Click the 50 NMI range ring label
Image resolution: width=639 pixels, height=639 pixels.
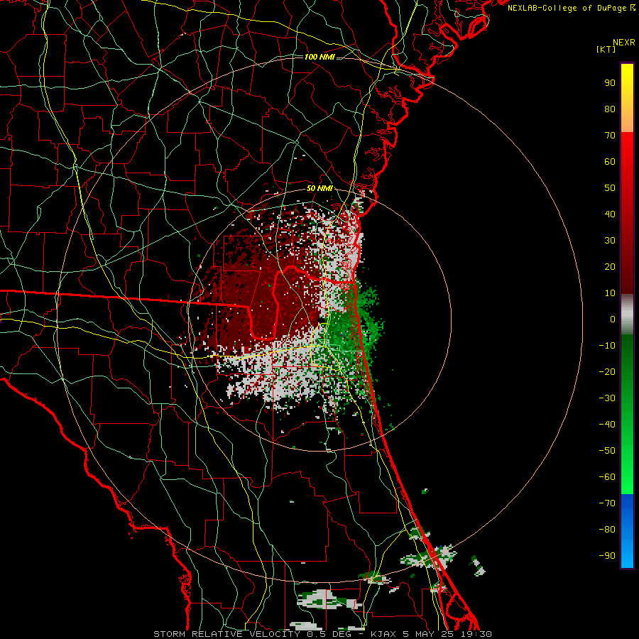(319, 188)
